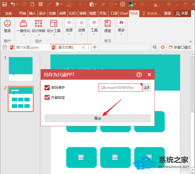Click the Undo arrow icon
Image resolution: width=195 pixels, height=174 pixels.
pyautogui.click(x=13, y=4)
